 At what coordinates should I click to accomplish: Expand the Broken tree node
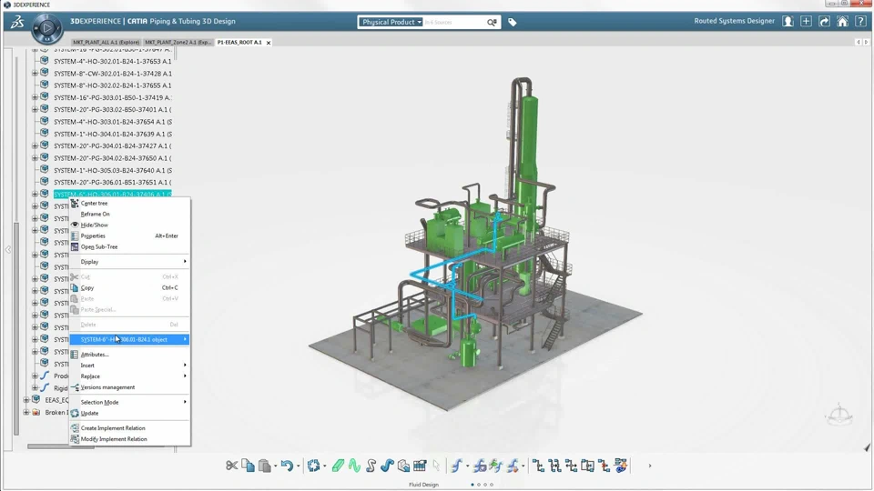pyautogui.click(x=25, y=413)
